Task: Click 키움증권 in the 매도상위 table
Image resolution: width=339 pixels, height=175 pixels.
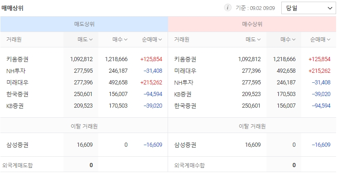Action: pos(17,59)
